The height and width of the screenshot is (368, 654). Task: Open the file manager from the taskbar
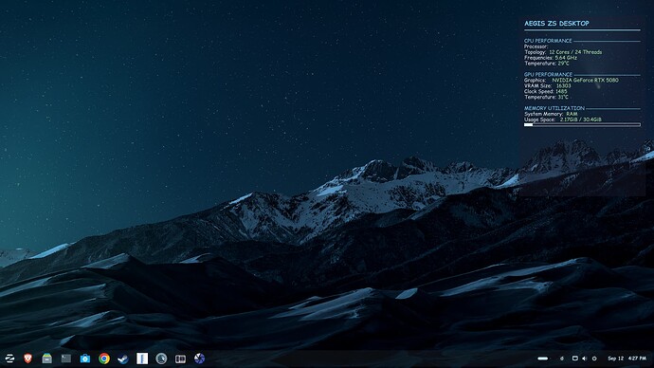(x=47, y=359)
